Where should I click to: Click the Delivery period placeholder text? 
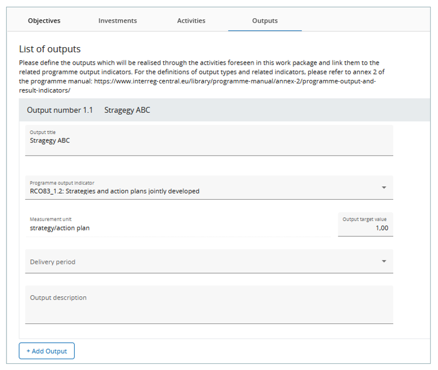tap(53, 262)
